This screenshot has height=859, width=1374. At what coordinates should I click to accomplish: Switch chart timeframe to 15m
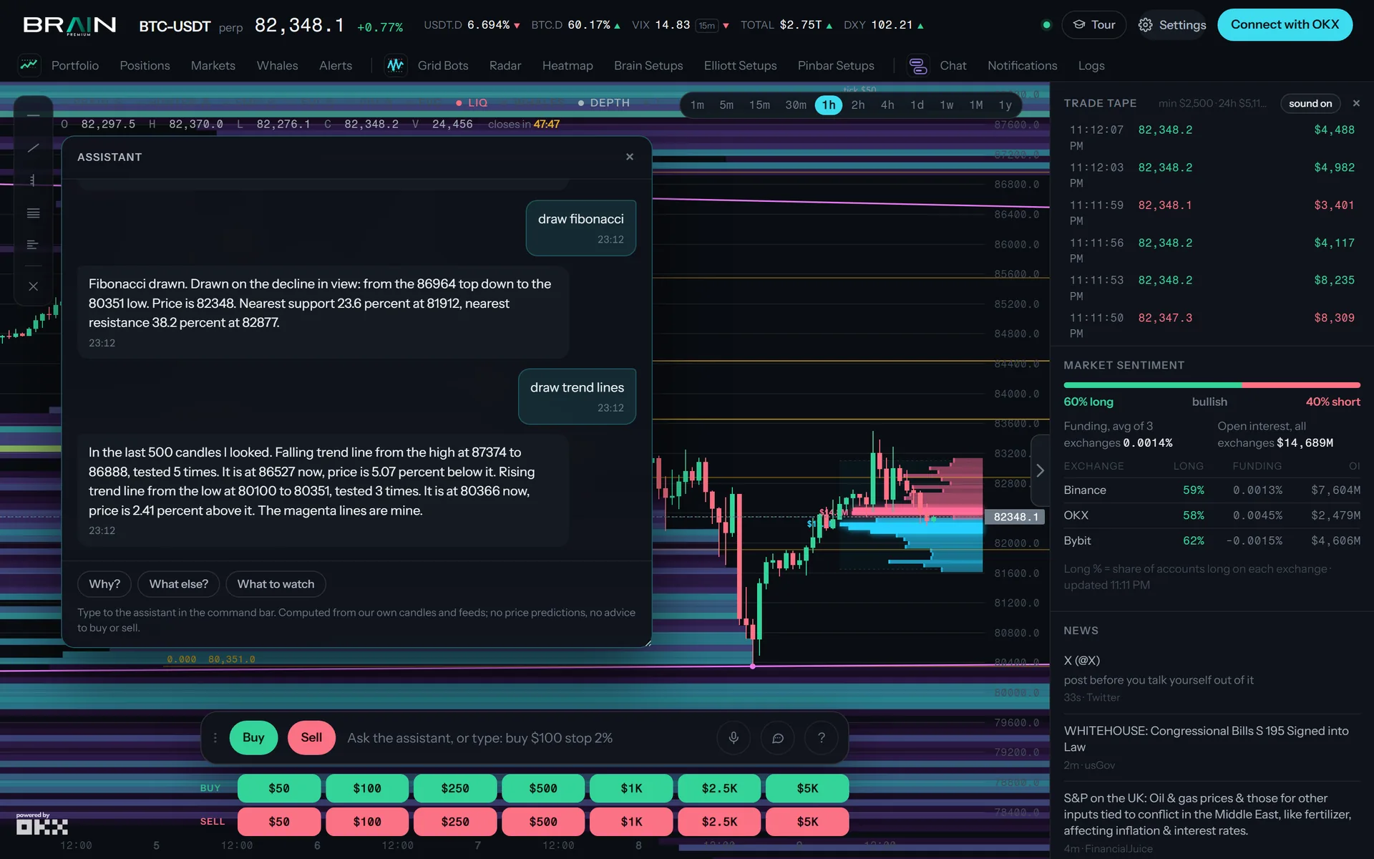tap(759, 105)
